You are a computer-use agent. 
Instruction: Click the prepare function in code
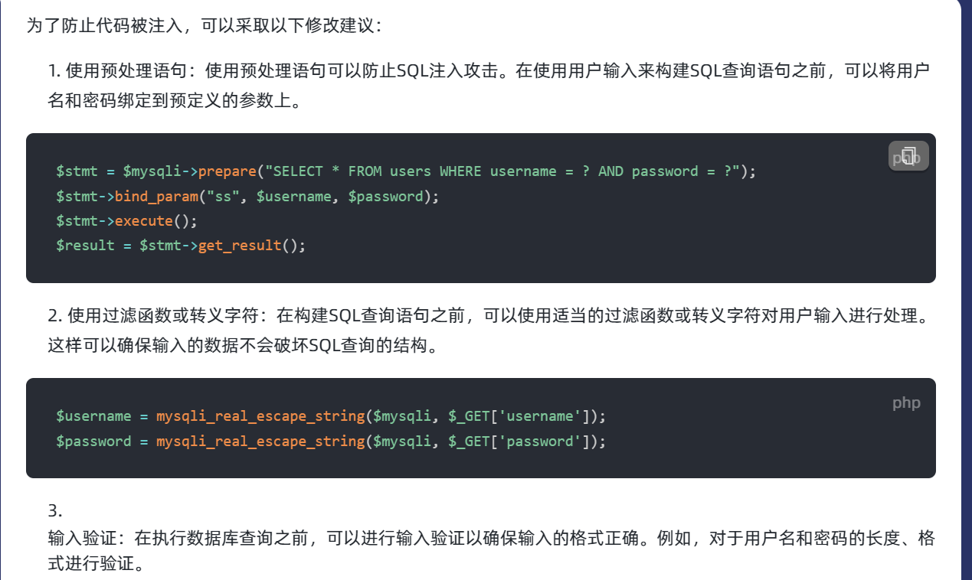[228, 171]
